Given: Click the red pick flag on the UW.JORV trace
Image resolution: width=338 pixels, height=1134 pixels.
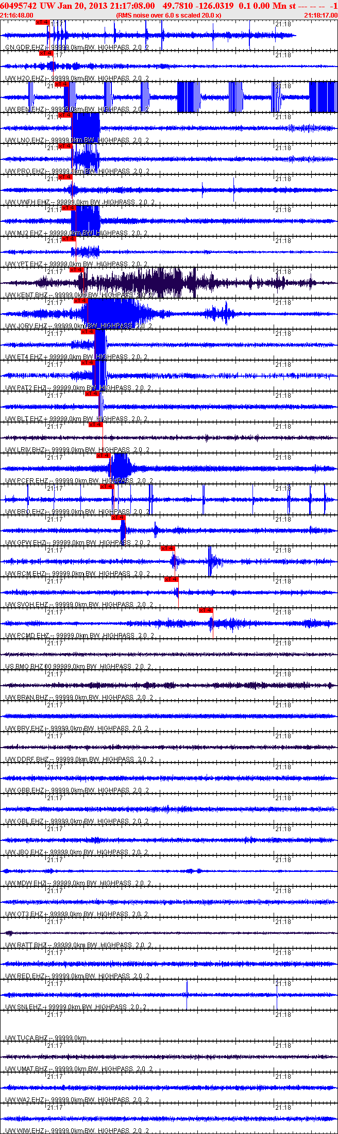Looking at the screenshot, I should (x=81, y=301).
